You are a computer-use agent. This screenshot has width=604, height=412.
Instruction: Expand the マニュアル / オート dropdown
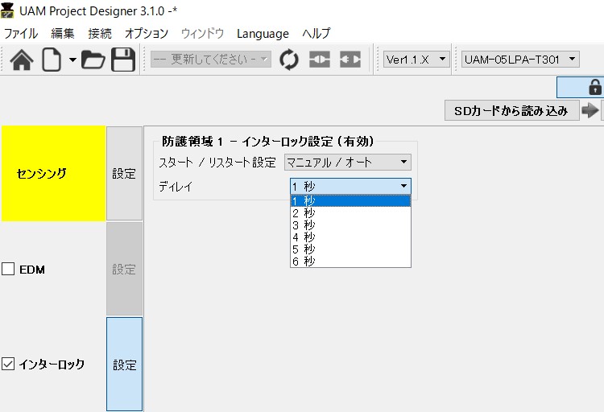348,163
